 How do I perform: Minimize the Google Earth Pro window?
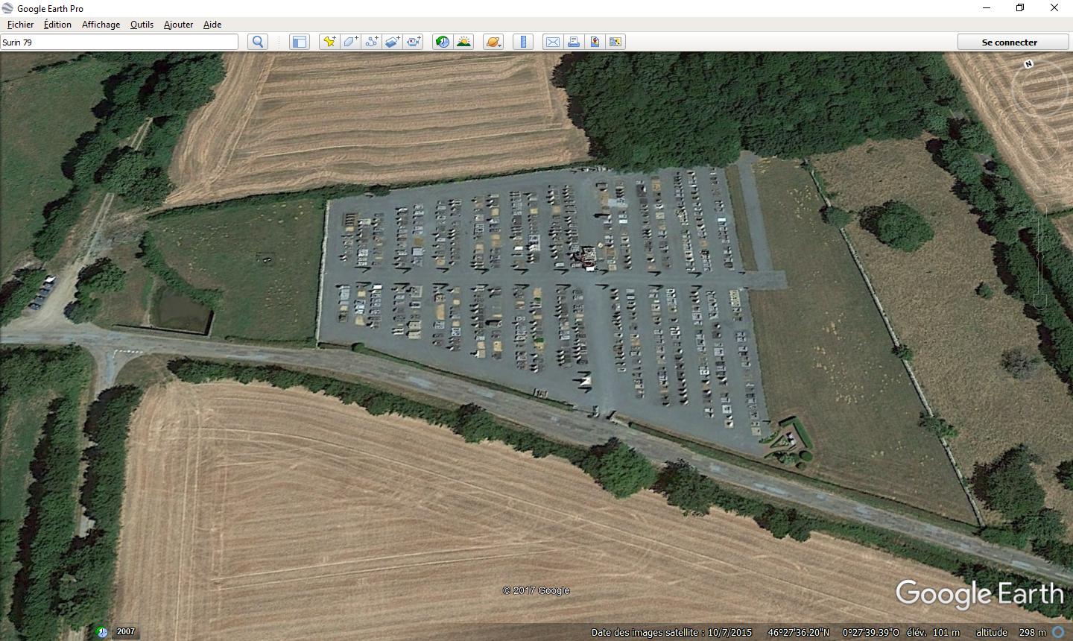click(x=987, y=8)
